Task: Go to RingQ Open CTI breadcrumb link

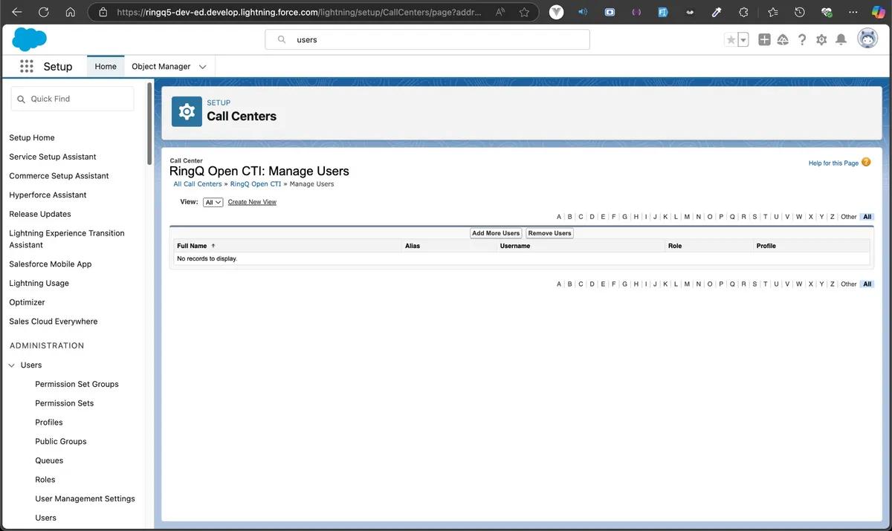Action: tap(256, 184)
